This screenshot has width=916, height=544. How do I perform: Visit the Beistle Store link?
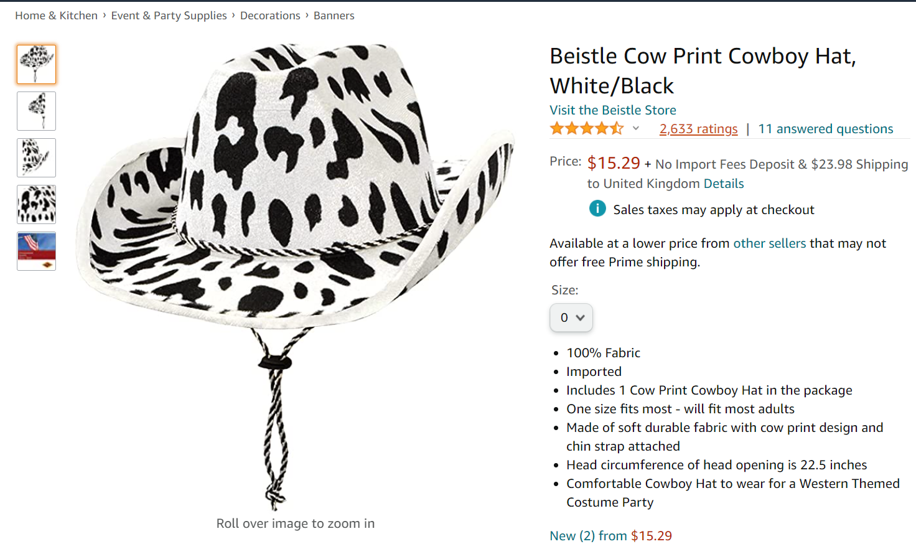click(613, 110)
